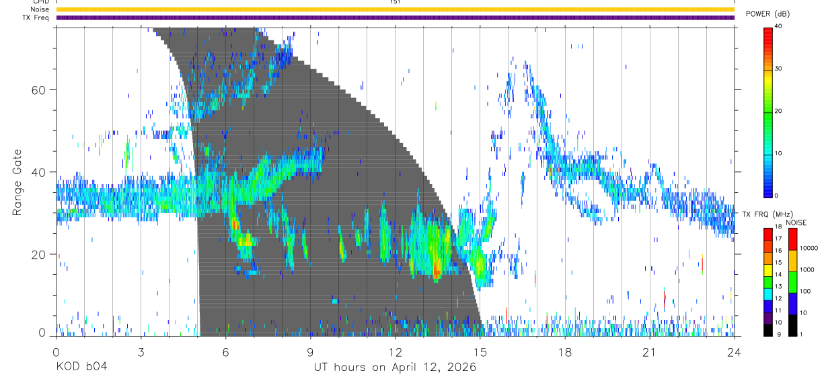Image resolution: width=826 pixels, height=381 pixels.
Task: Click the "NOISE" legend title
Action: click(798, 222)
